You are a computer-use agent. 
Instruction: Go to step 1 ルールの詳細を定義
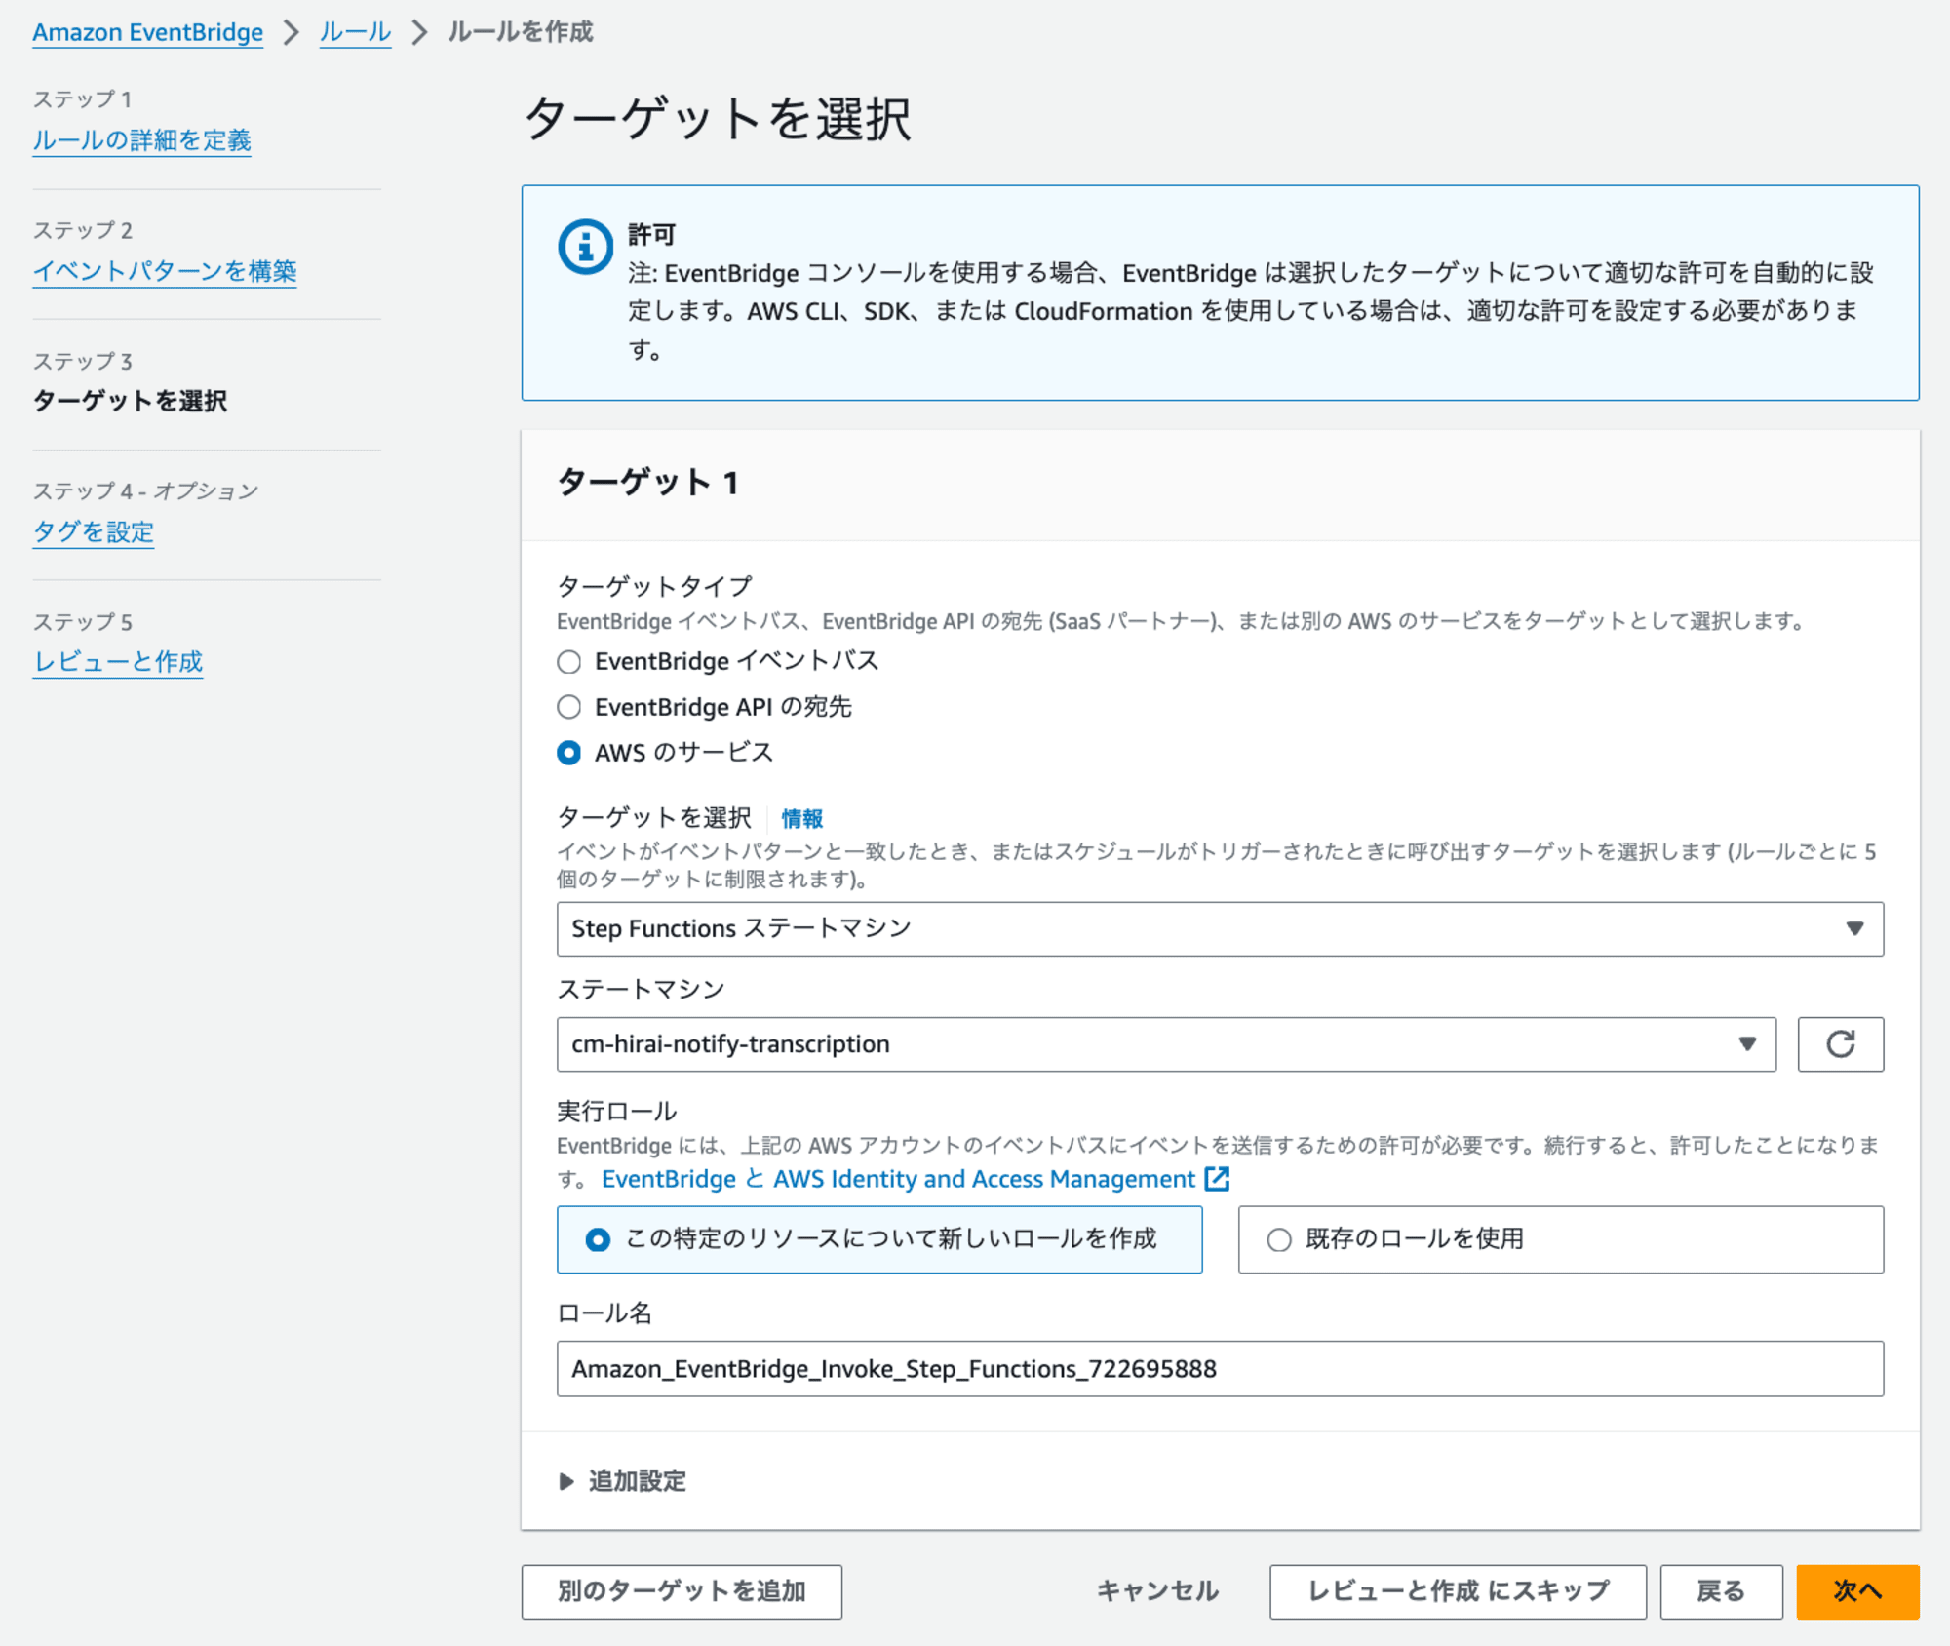coord(142,140)
